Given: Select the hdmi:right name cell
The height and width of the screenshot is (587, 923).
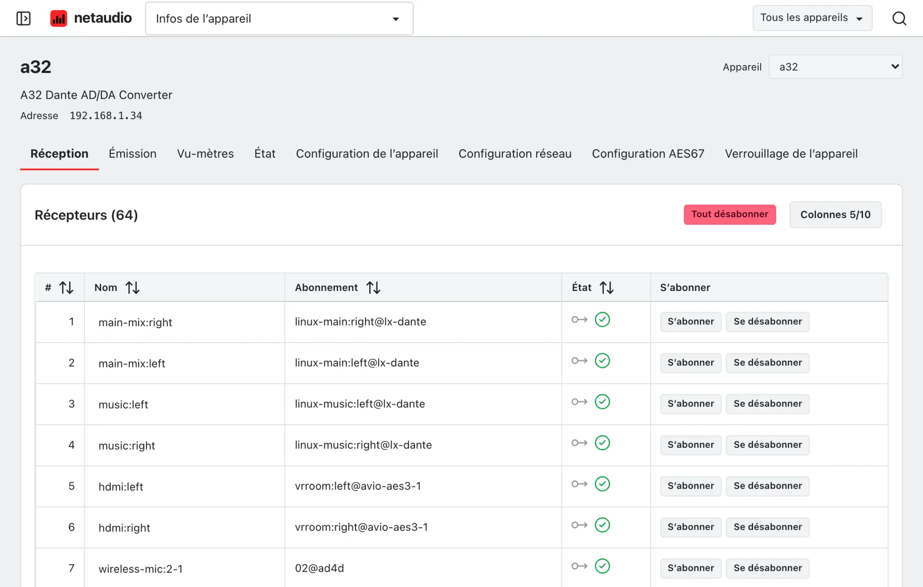Looking at the screenshot, I should (185, 527).
